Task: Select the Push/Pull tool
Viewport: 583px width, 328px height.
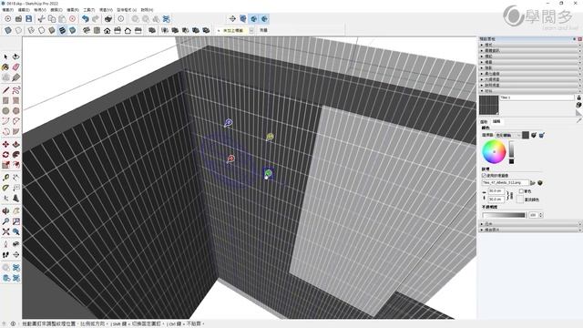Action: coord(15,144)
